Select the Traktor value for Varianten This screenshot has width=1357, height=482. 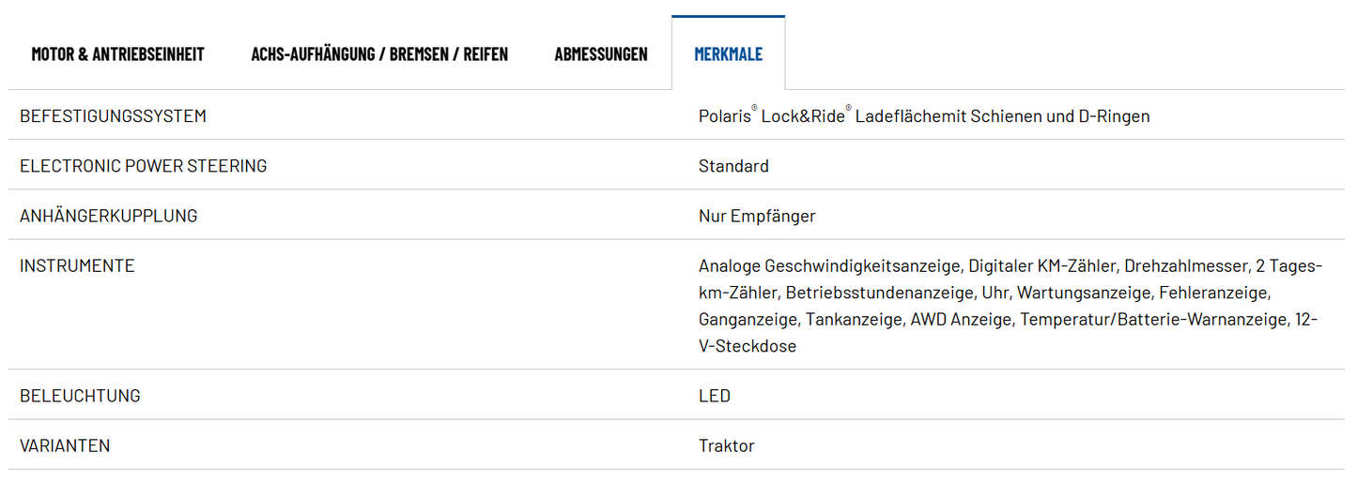pos(726,445)
